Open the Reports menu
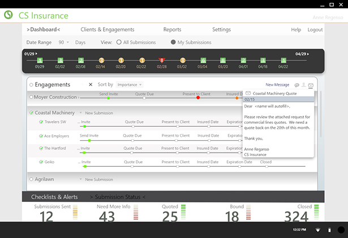 [172, 29]
